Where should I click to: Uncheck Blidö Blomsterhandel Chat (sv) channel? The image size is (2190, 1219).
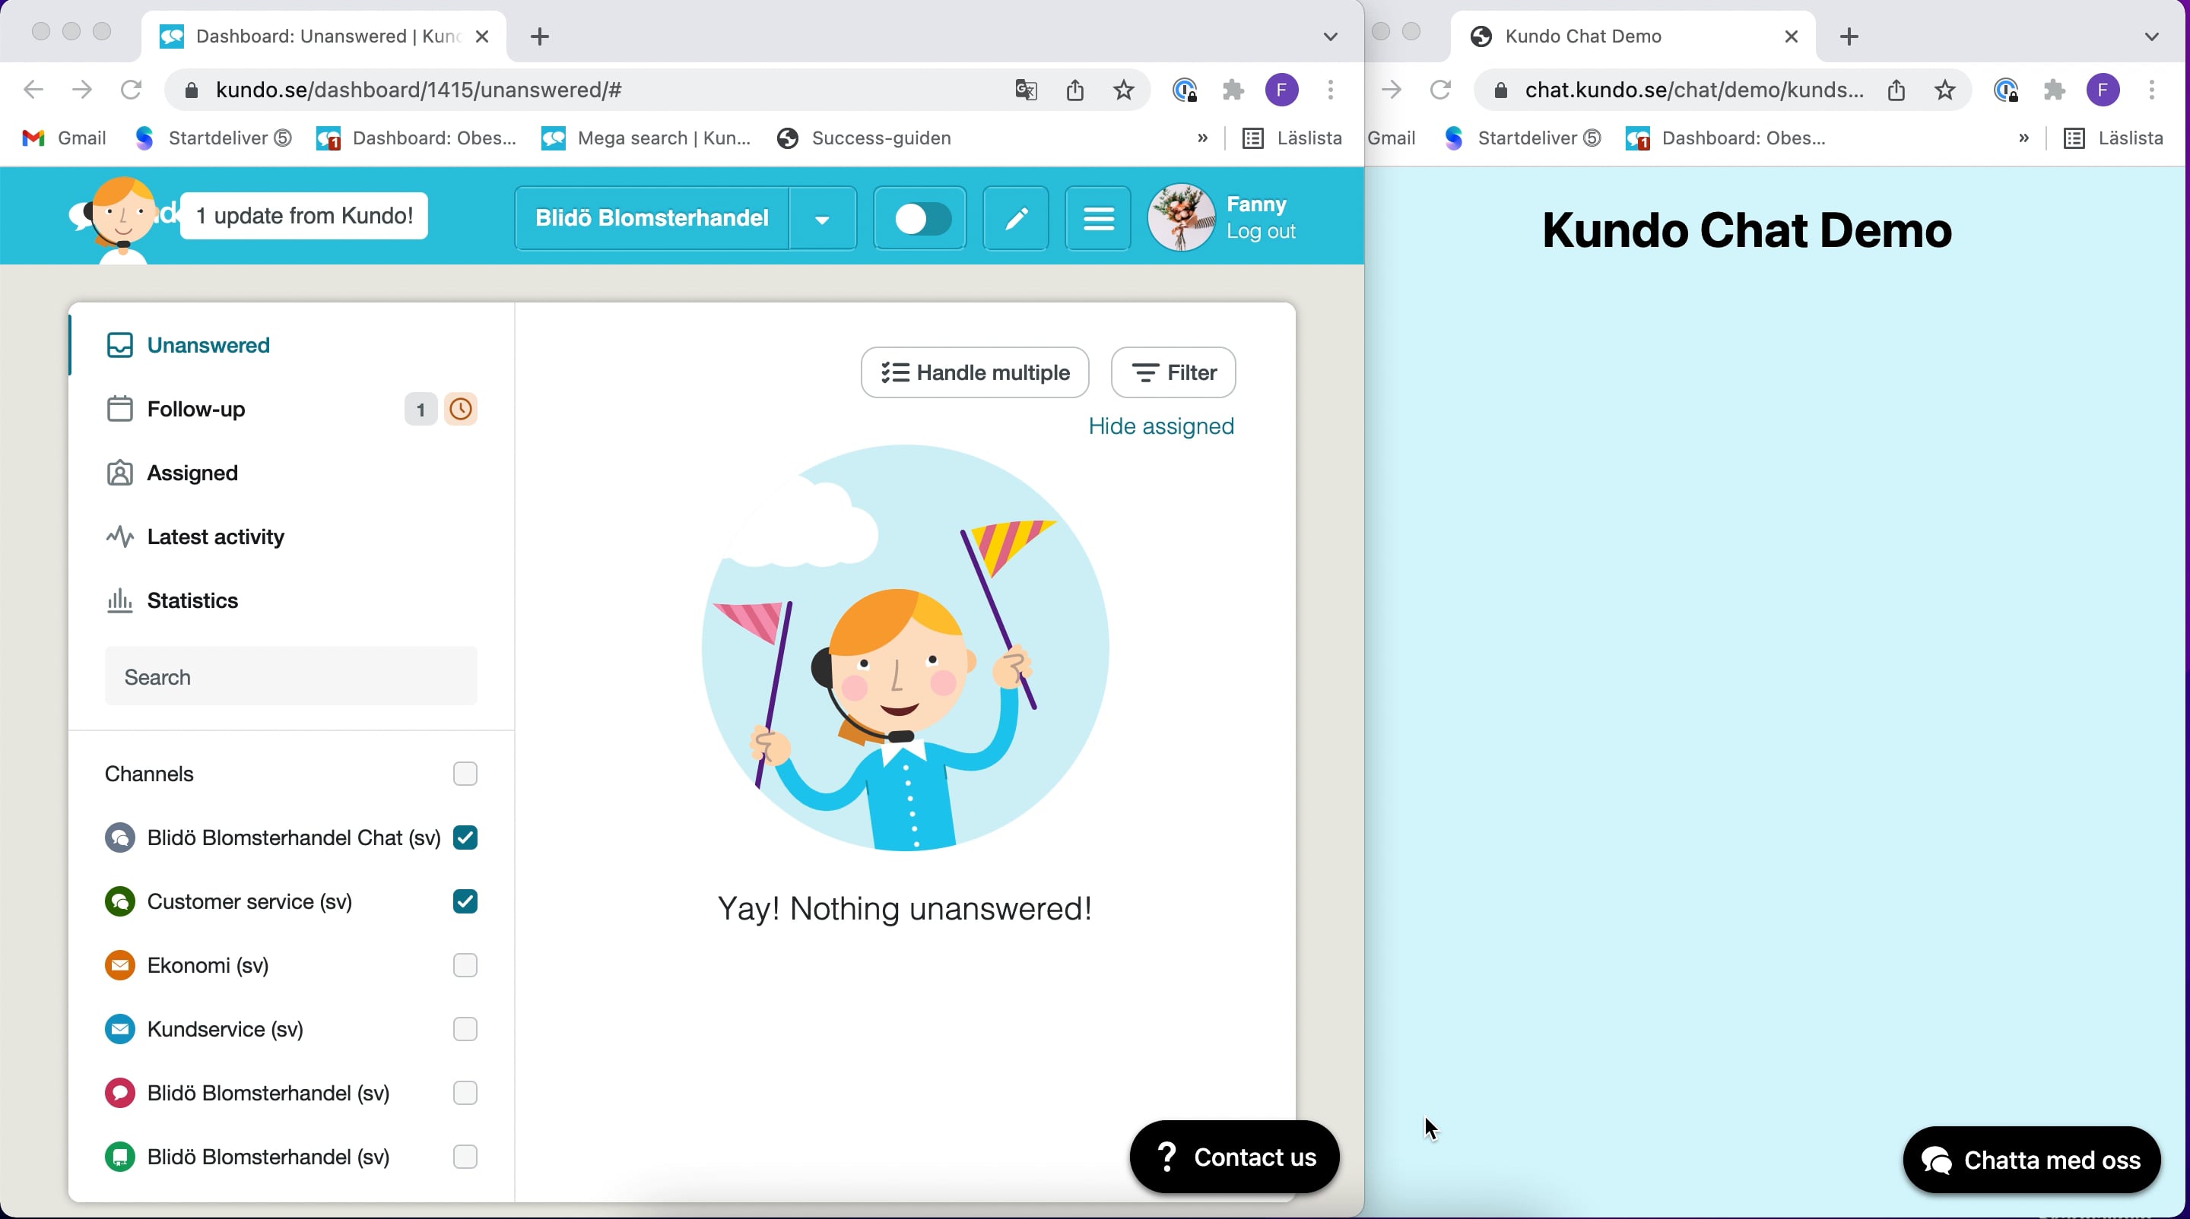pyautogui.click(x=465, y=837)
